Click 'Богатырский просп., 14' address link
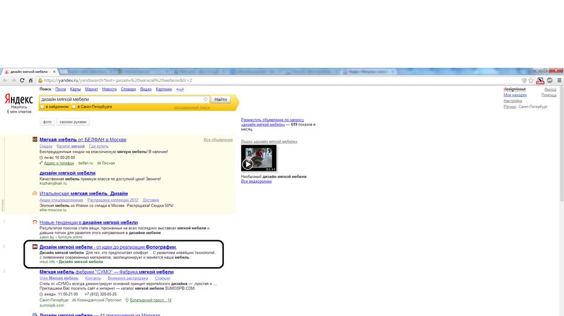The width and height of the screenshot is (564, 316). 151,300
